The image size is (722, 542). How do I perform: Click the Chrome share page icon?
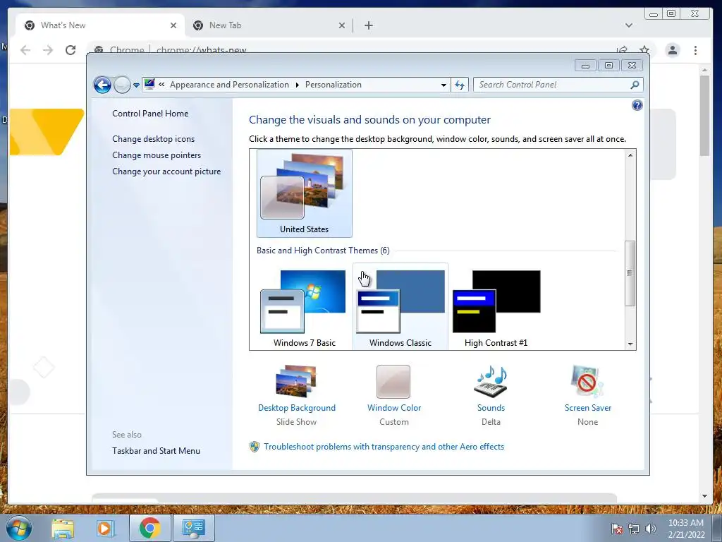tap(622, 50)
